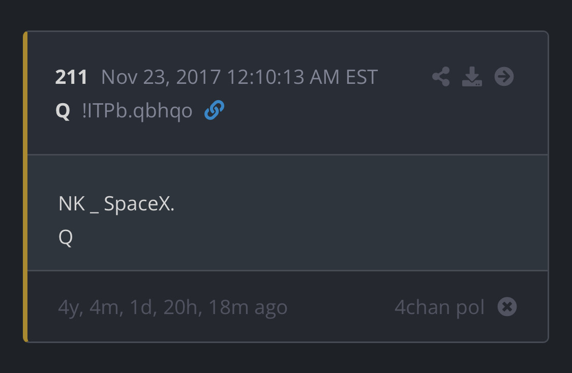Click the date Nov 23, 2017
Screen dimensions: 572x373
(161, 77)
